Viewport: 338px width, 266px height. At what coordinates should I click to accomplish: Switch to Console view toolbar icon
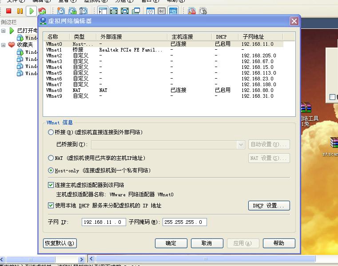pos(173,11)
